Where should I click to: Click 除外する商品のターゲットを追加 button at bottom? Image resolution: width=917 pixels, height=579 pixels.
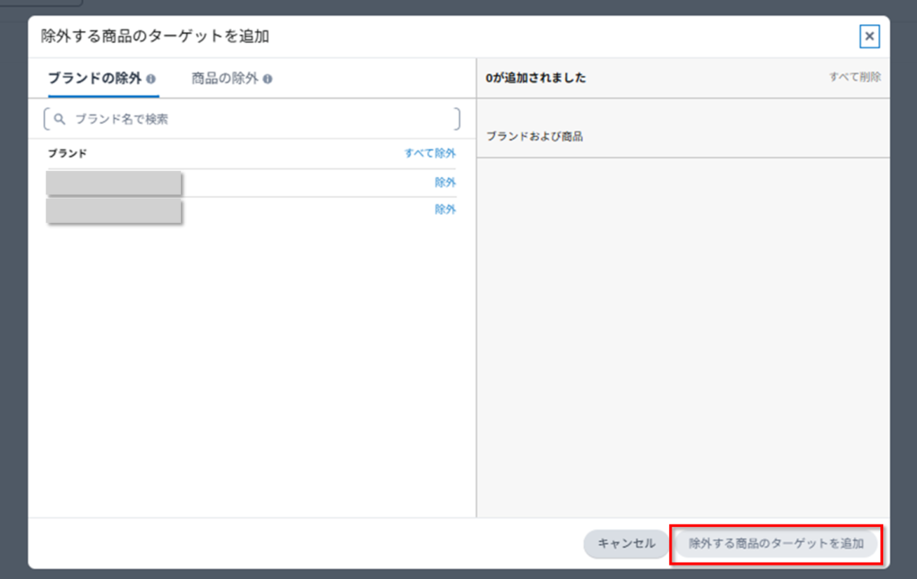776,544
